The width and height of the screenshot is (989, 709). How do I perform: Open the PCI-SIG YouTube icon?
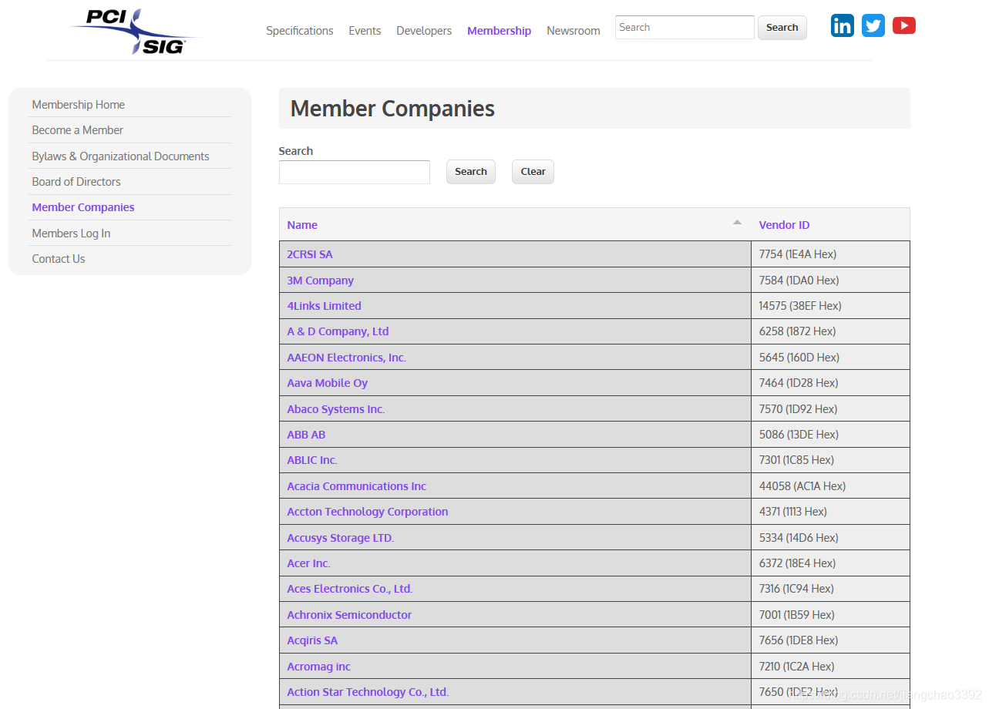pyautogui.click(x=904, y=25)
